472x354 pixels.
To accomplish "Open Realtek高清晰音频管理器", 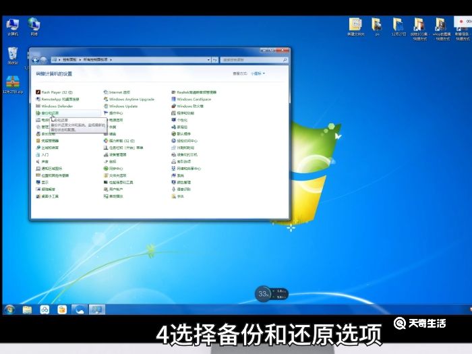I will click(194, 92).
